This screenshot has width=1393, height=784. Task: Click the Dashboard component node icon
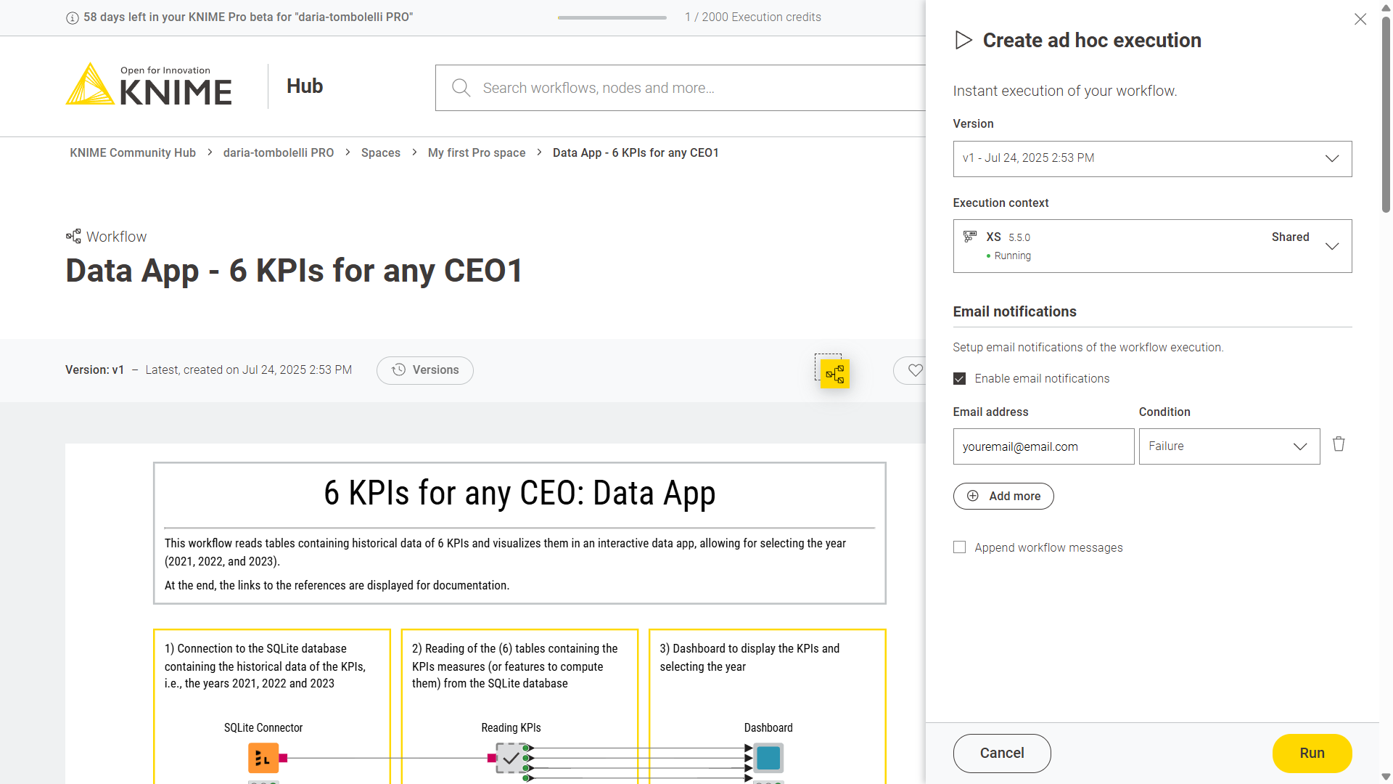[768, 758]
